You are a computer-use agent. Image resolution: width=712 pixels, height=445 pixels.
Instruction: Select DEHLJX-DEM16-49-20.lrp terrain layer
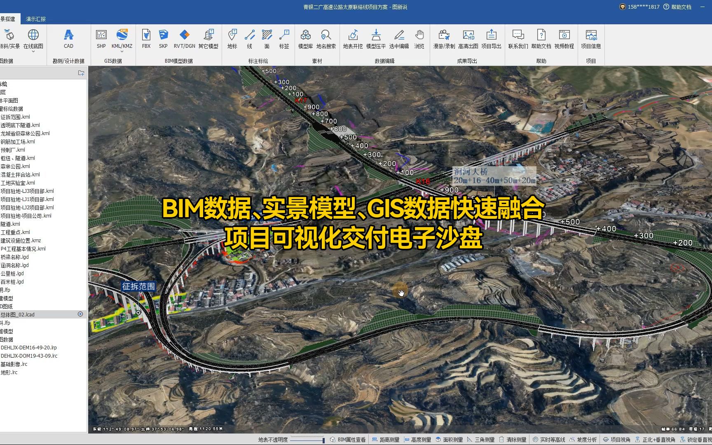pyautogui.click(x=29, y=347)
